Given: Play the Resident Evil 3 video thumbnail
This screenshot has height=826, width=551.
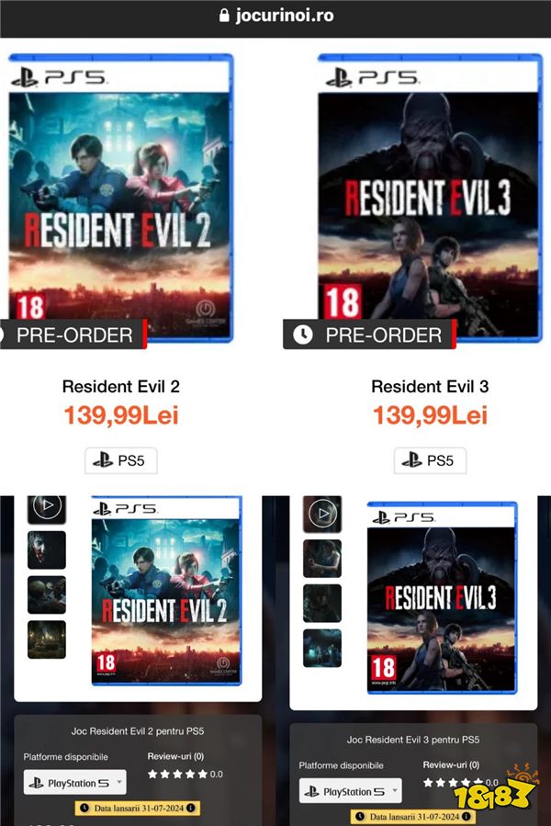Looking at the screenshot, I should [322, 513].
